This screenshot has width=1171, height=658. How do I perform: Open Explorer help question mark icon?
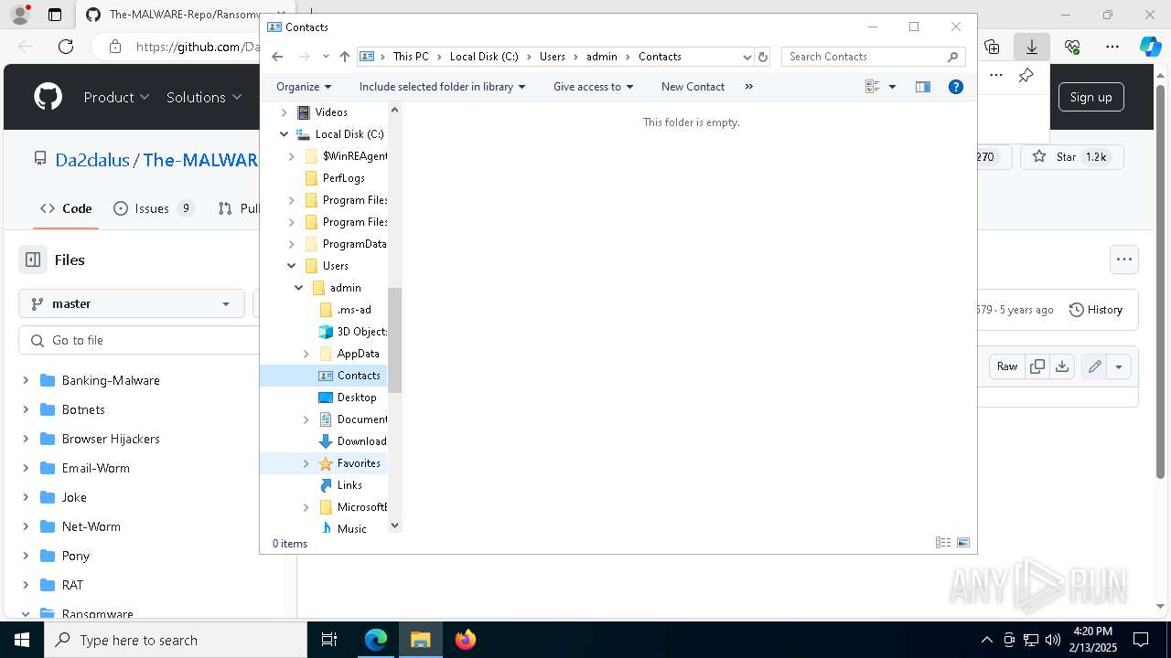point(956,87)
